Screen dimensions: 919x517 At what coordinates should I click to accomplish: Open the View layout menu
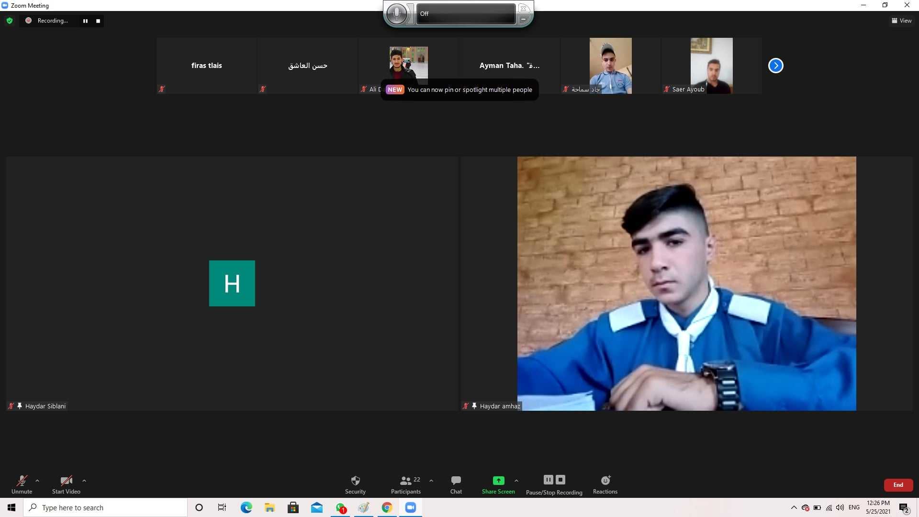901,21
